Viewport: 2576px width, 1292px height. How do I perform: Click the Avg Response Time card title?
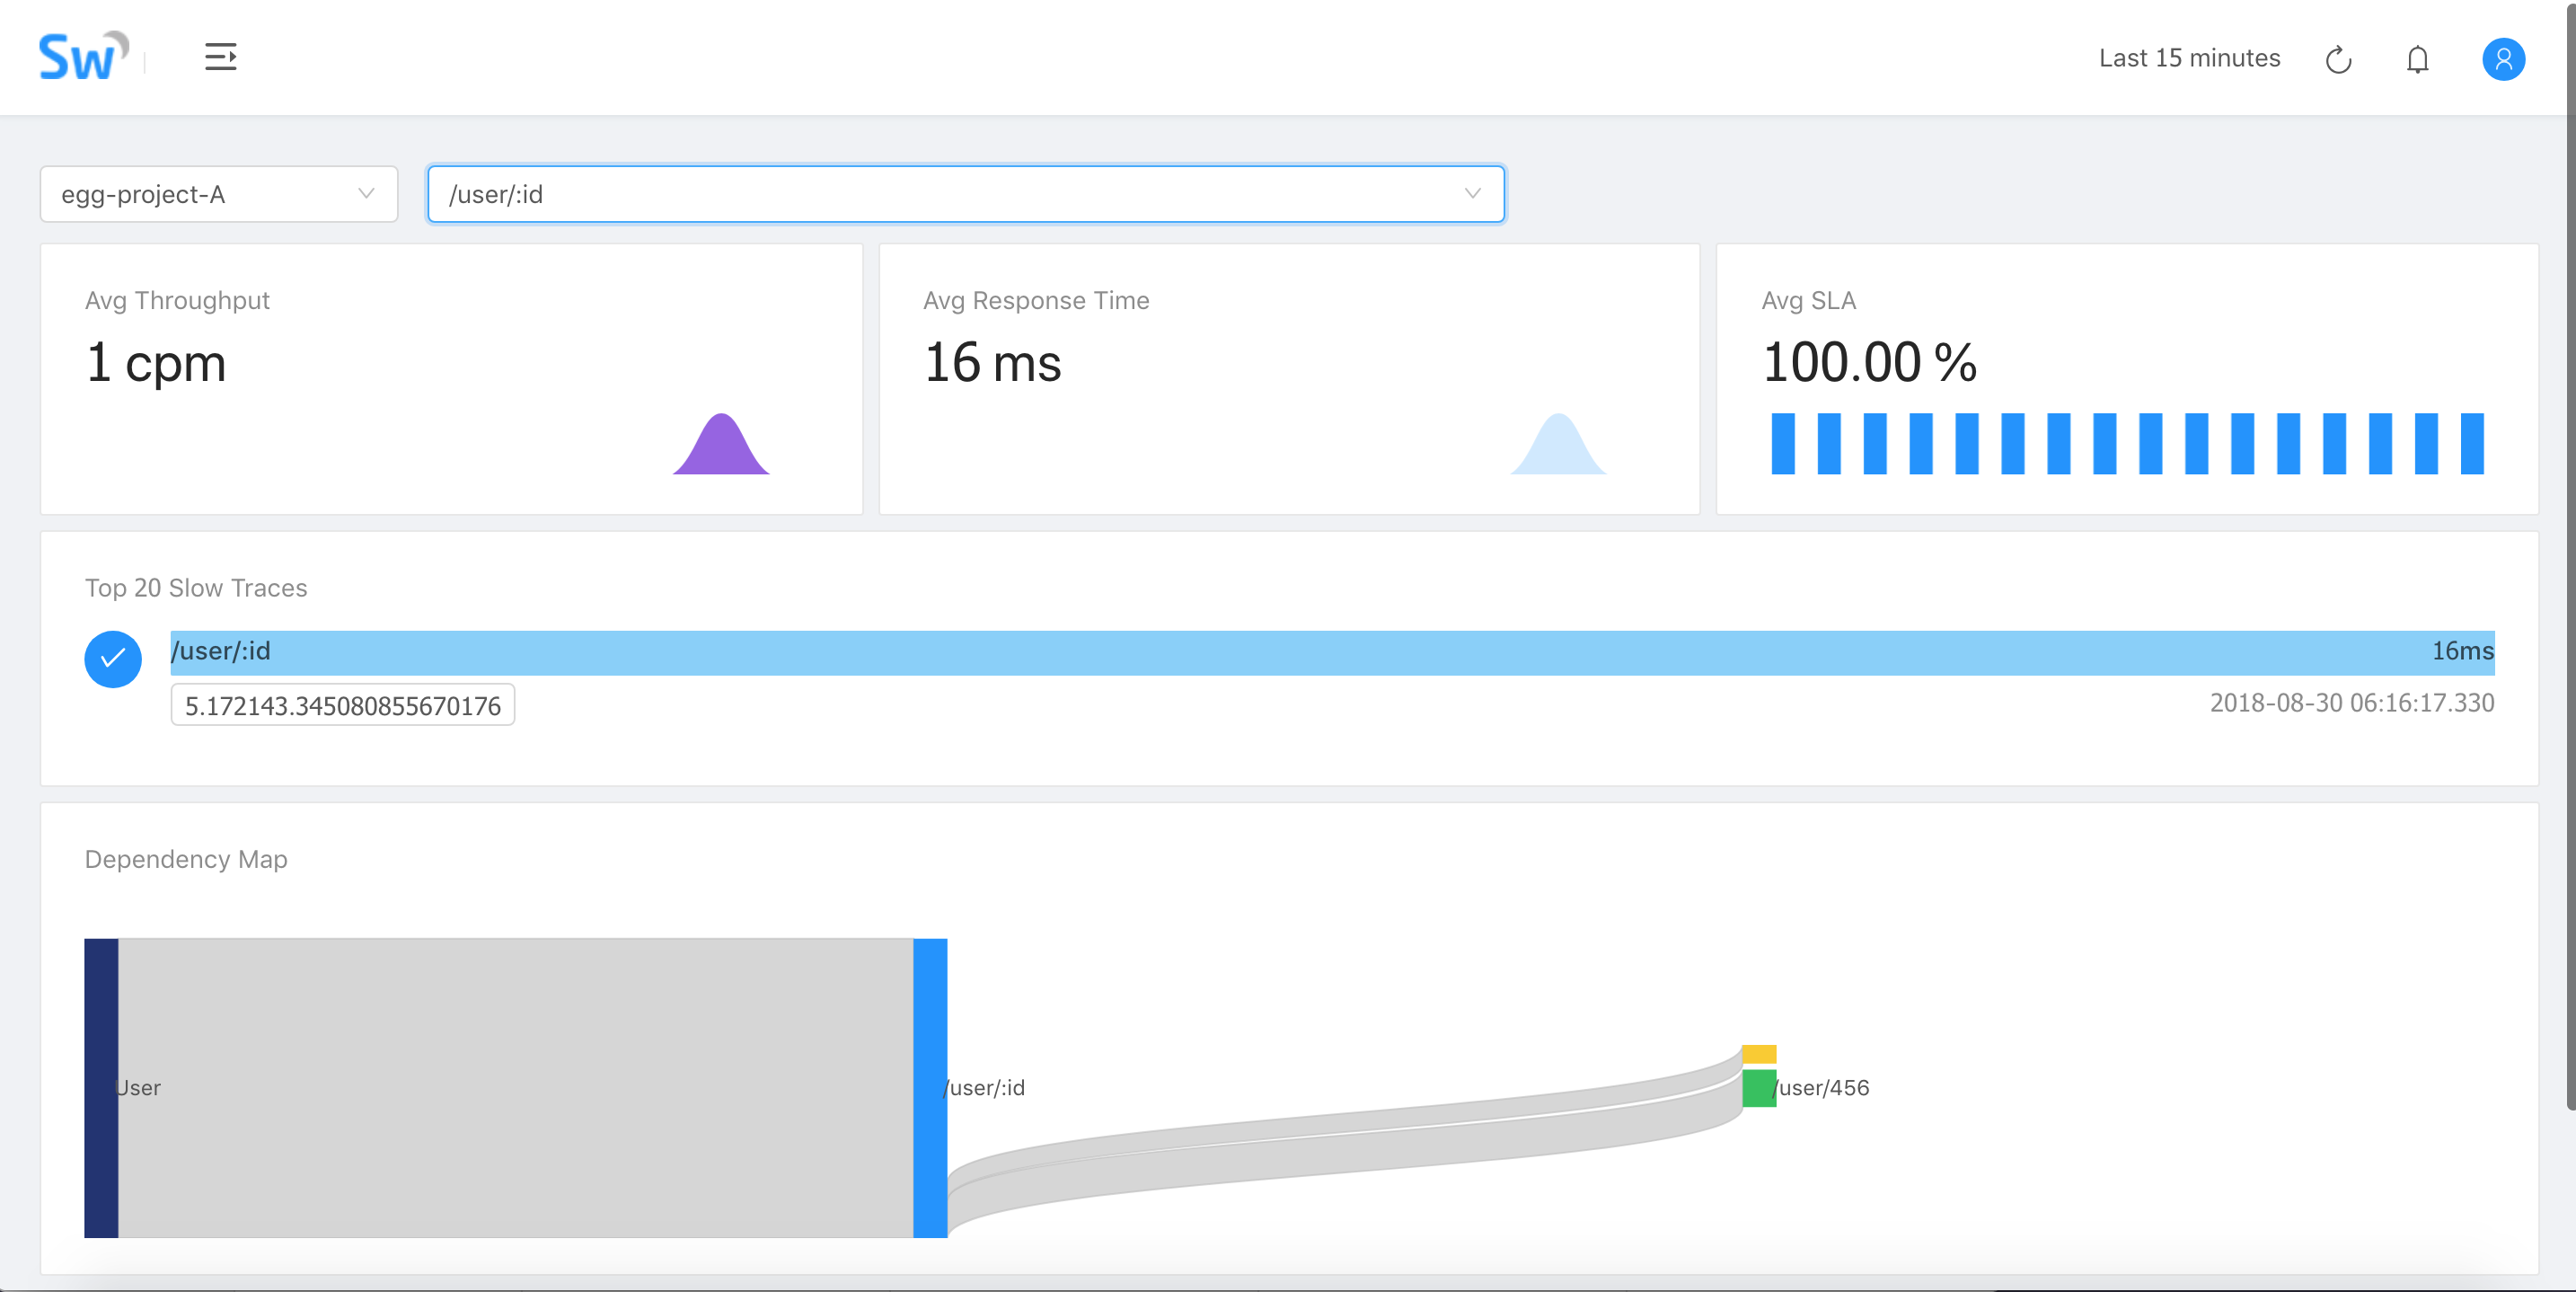point(1036,300)
